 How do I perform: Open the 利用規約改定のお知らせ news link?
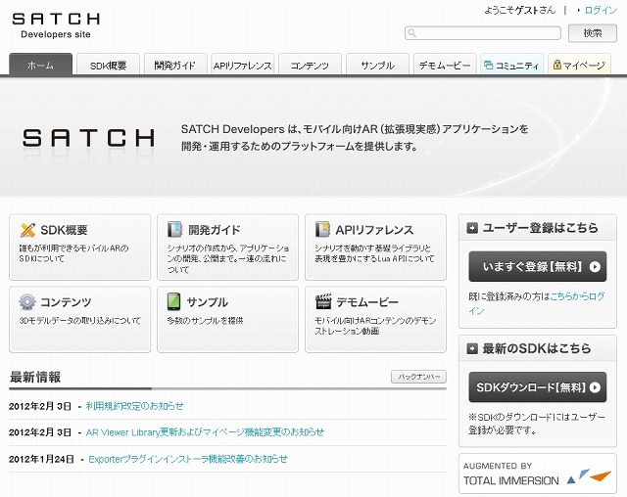(134, 406)
